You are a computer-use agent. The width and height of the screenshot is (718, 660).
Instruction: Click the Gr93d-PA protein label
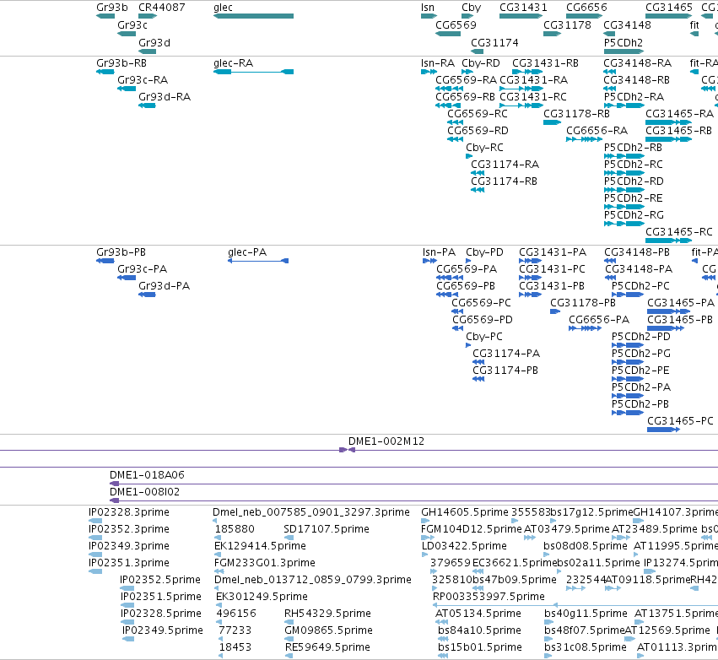point(164,286)
